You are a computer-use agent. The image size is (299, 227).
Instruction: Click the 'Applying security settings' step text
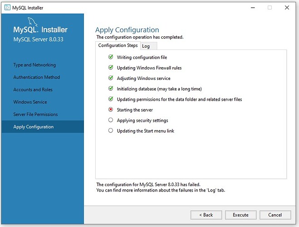click(142, 120)
